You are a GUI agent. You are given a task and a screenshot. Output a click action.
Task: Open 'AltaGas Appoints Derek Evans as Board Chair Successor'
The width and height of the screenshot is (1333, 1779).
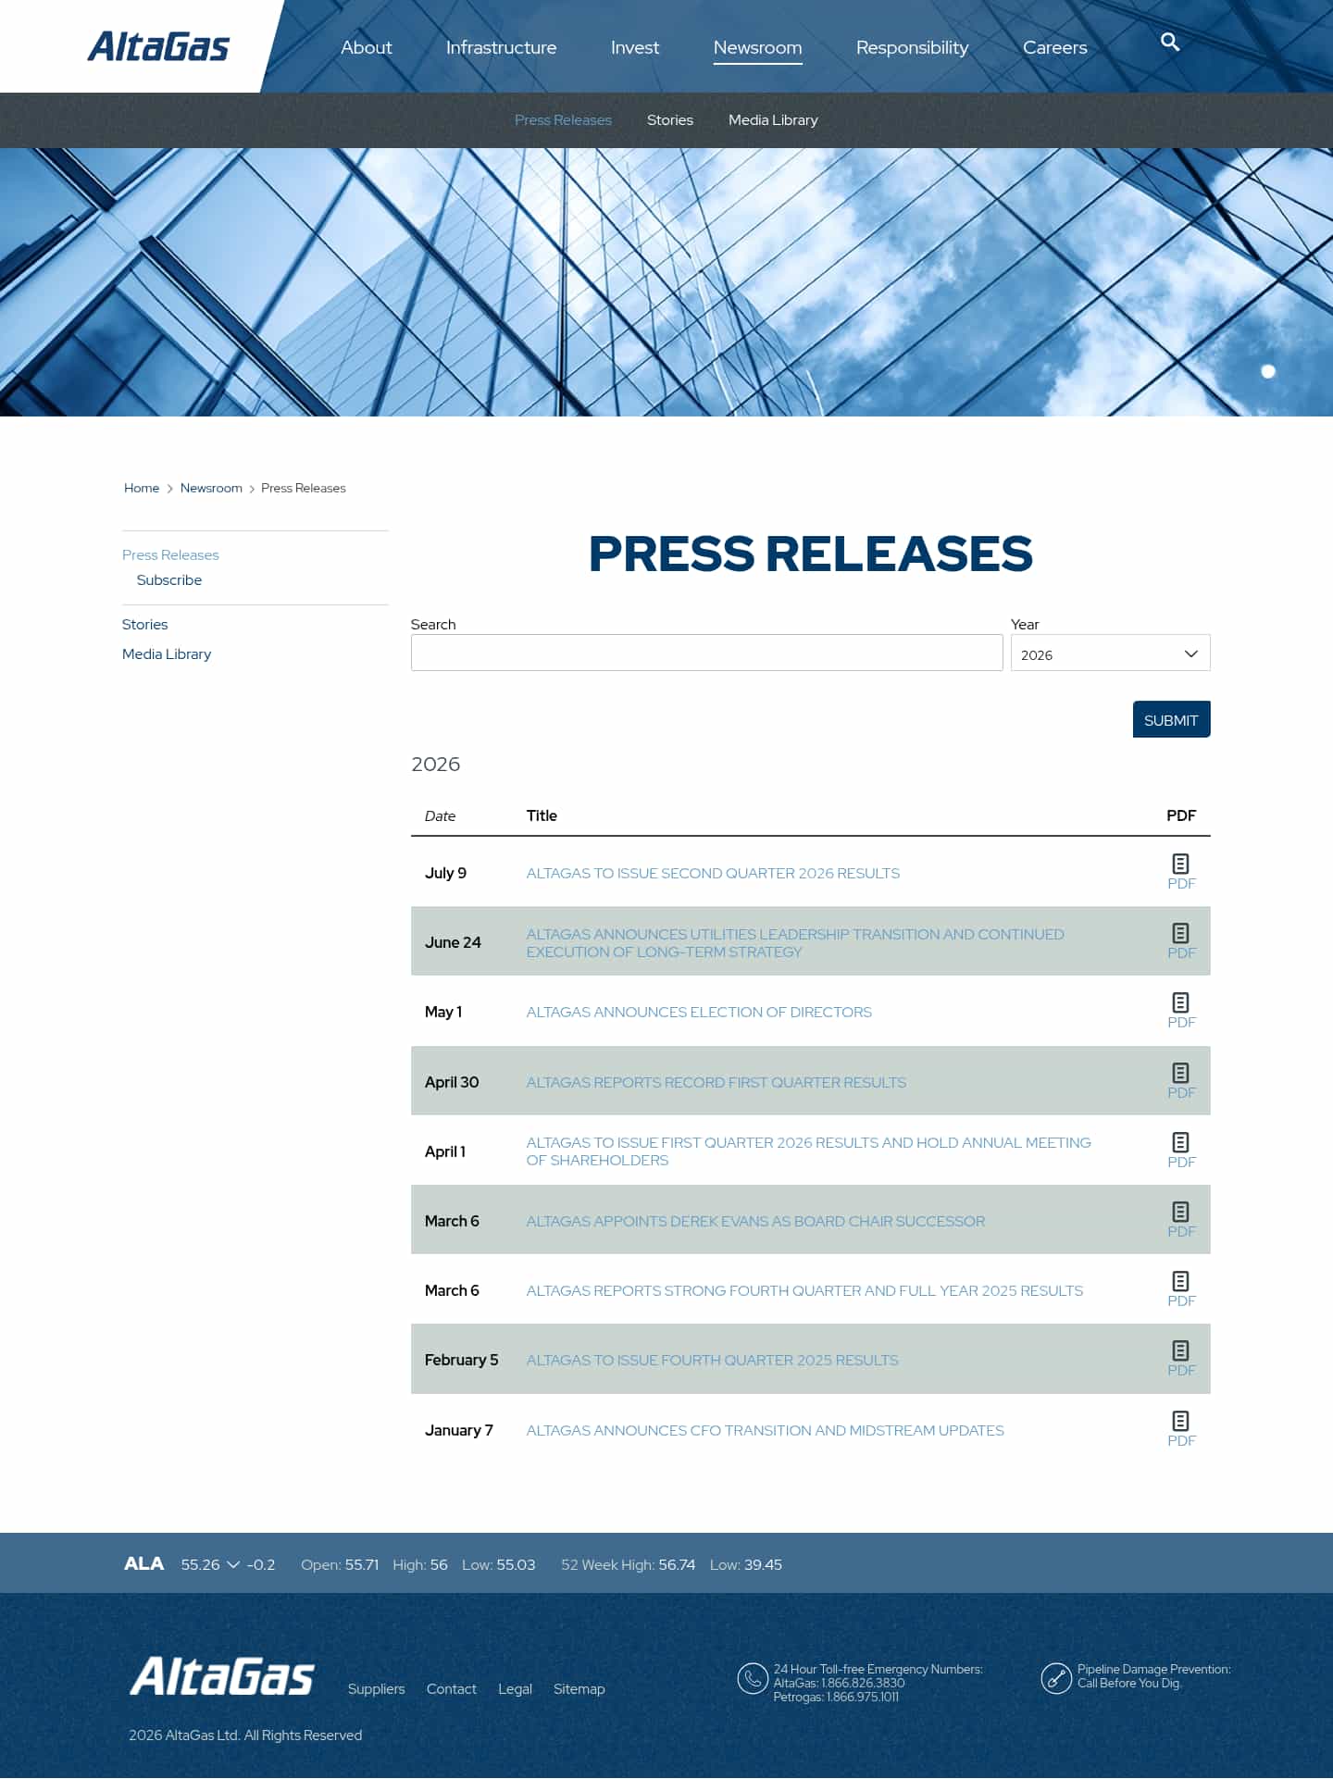[x=755, y=1221]
